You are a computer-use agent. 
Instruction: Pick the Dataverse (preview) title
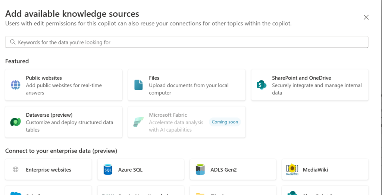[x=49, y=115]
